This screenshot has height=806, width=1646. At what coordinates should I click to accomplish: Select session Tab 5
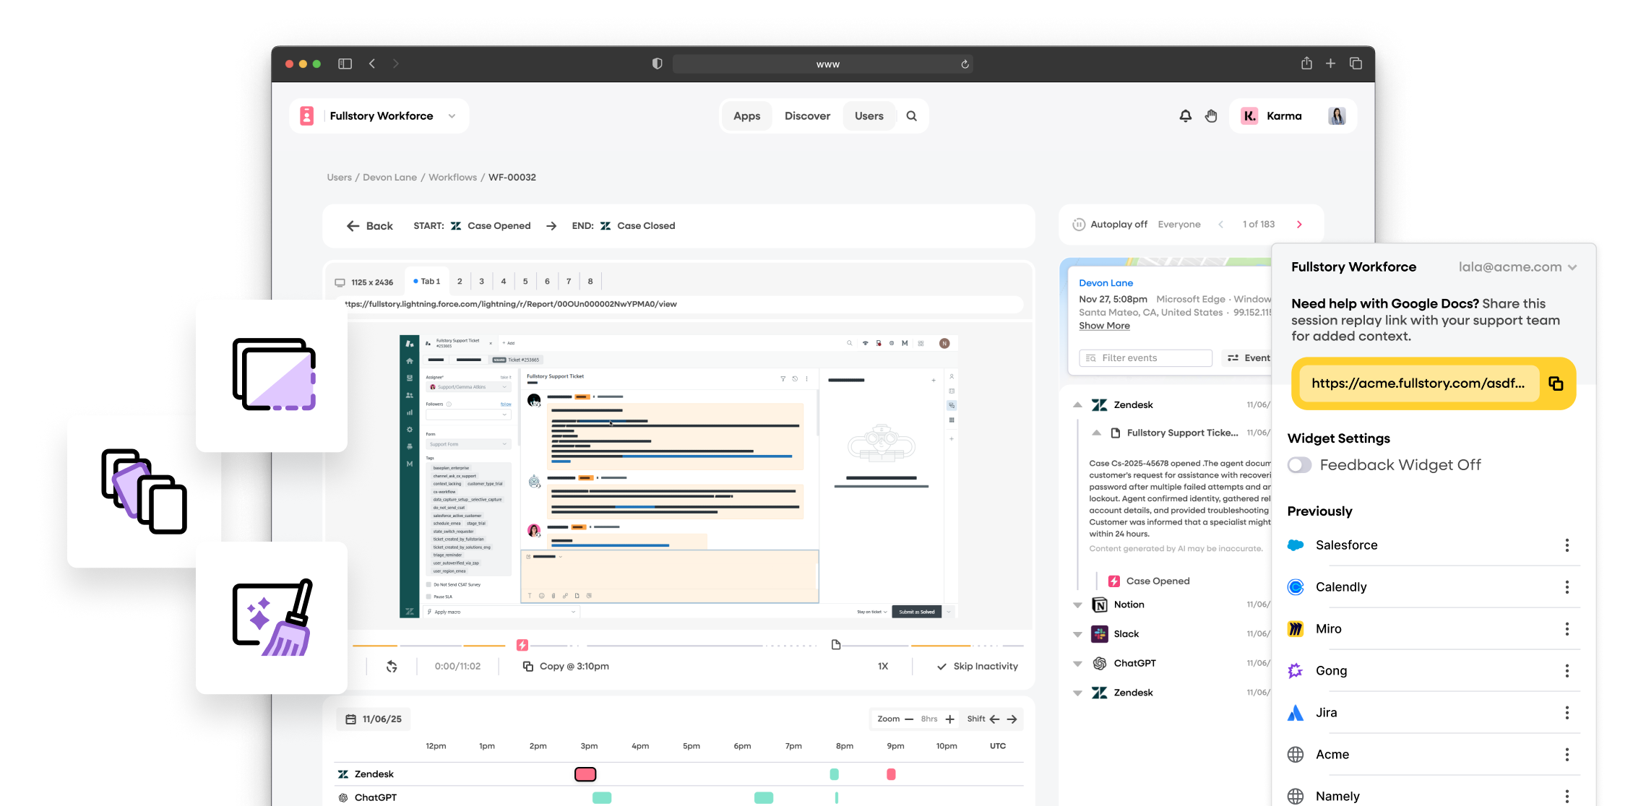pyautogui.click(x=525, y=282)
